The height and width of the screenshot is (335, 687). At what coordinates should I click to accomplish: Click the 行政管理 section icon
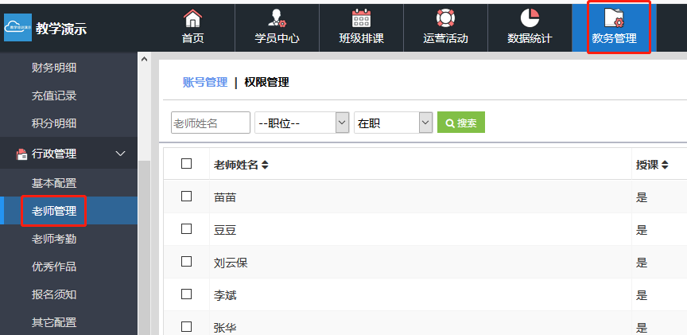21,154
